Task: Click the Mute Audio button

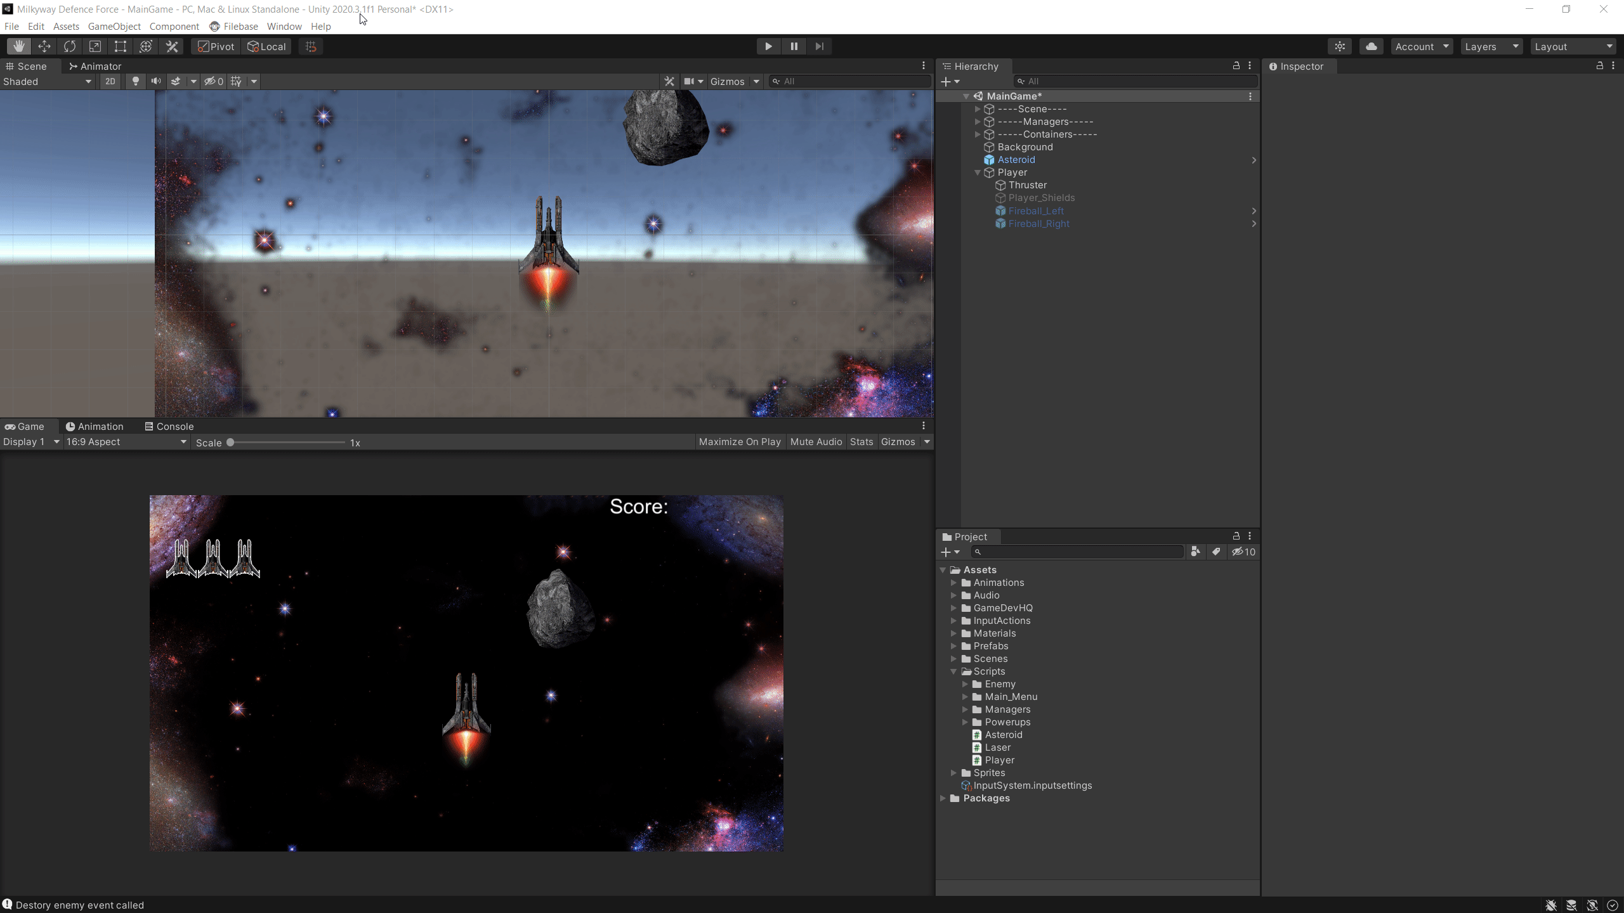Action: (x=816, y=442)
